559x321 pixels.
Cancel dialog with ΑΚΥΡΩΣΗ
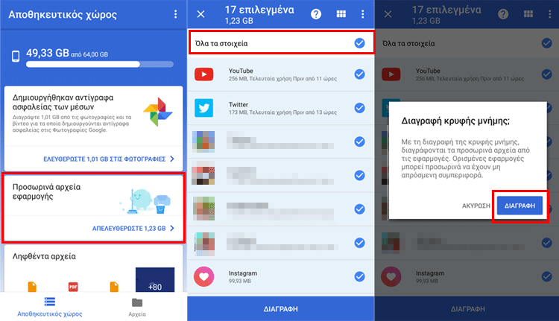pyautogui.click(x=476, y=206)
